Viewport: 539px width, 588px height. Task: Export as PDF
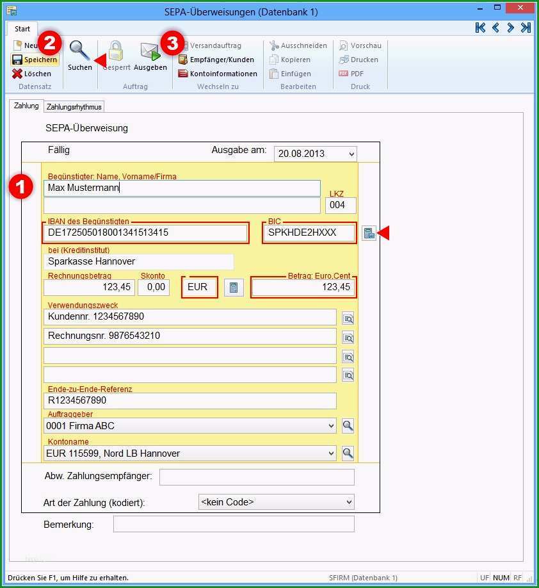[x=351, y=74]
